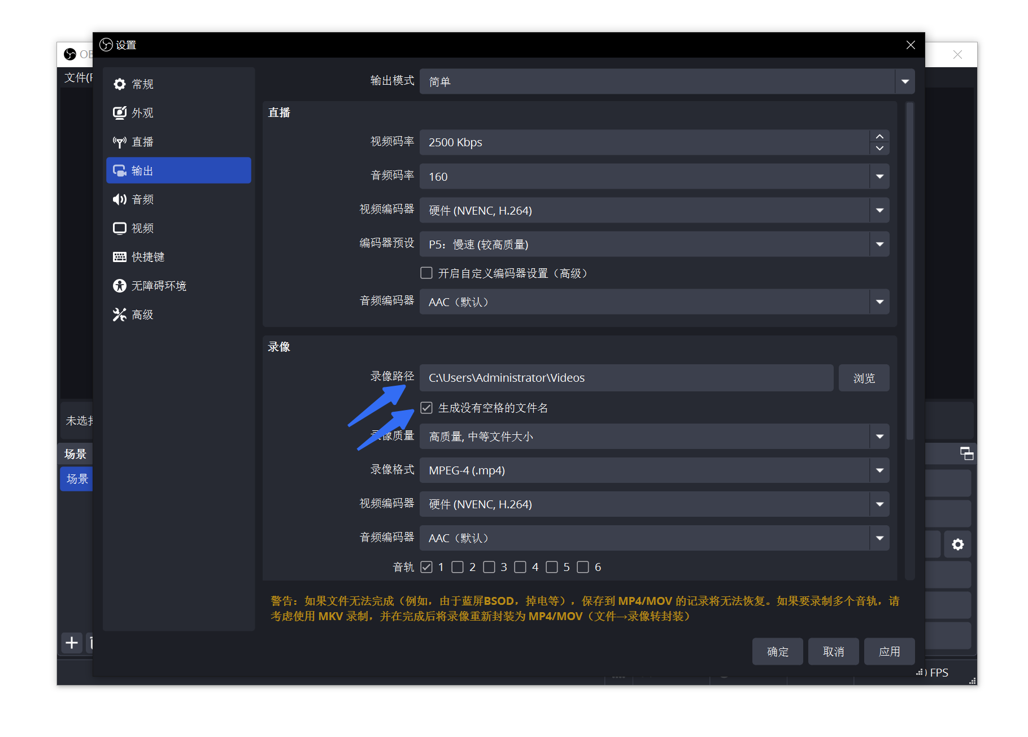Viewport: 1028px width, 737px height.
Task: Enable audio track 2 checkbox
Action: tap(458, 567)
